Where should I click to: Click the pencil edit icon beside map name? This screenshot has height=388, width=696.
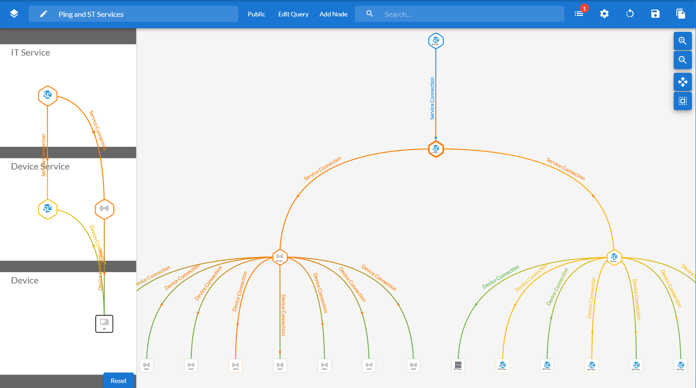pos(44,14)
